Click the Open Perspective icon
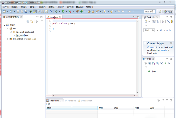This screenshot has height=118, width=176. (160, 12)
